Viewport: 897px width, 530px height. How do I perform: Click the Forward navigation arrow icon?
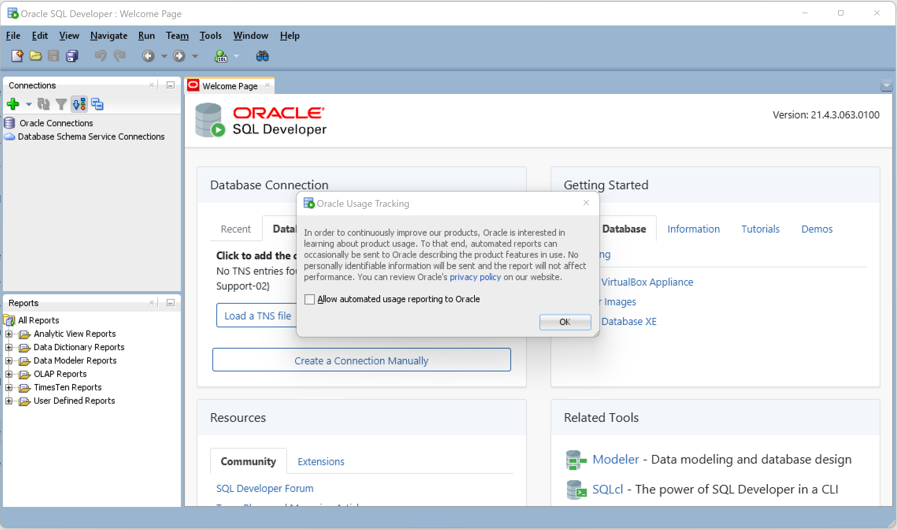[179, 56]
